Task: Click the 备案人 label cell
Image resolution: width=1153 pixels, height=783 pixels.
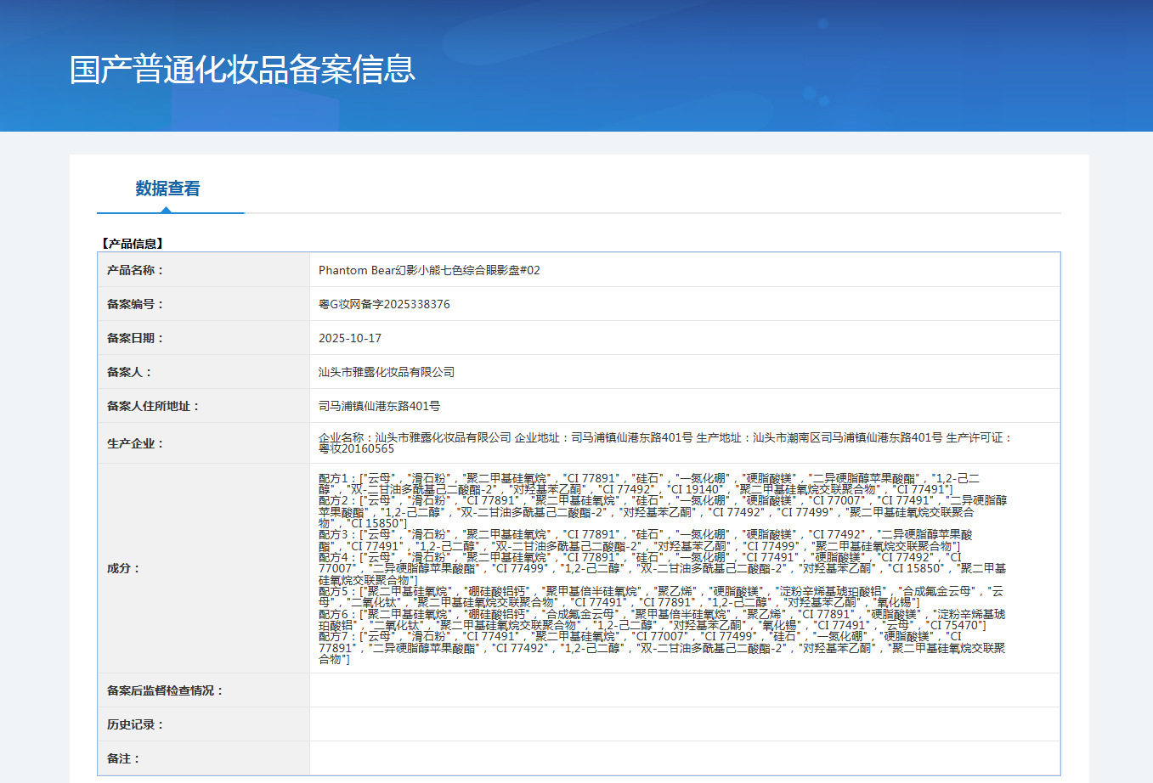Action: [204, 372]
